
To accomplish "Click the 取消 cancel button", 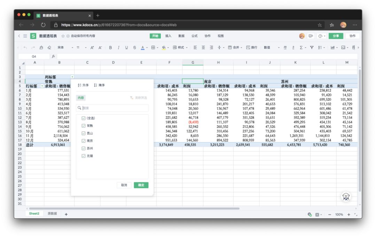I will pos(124,185).
